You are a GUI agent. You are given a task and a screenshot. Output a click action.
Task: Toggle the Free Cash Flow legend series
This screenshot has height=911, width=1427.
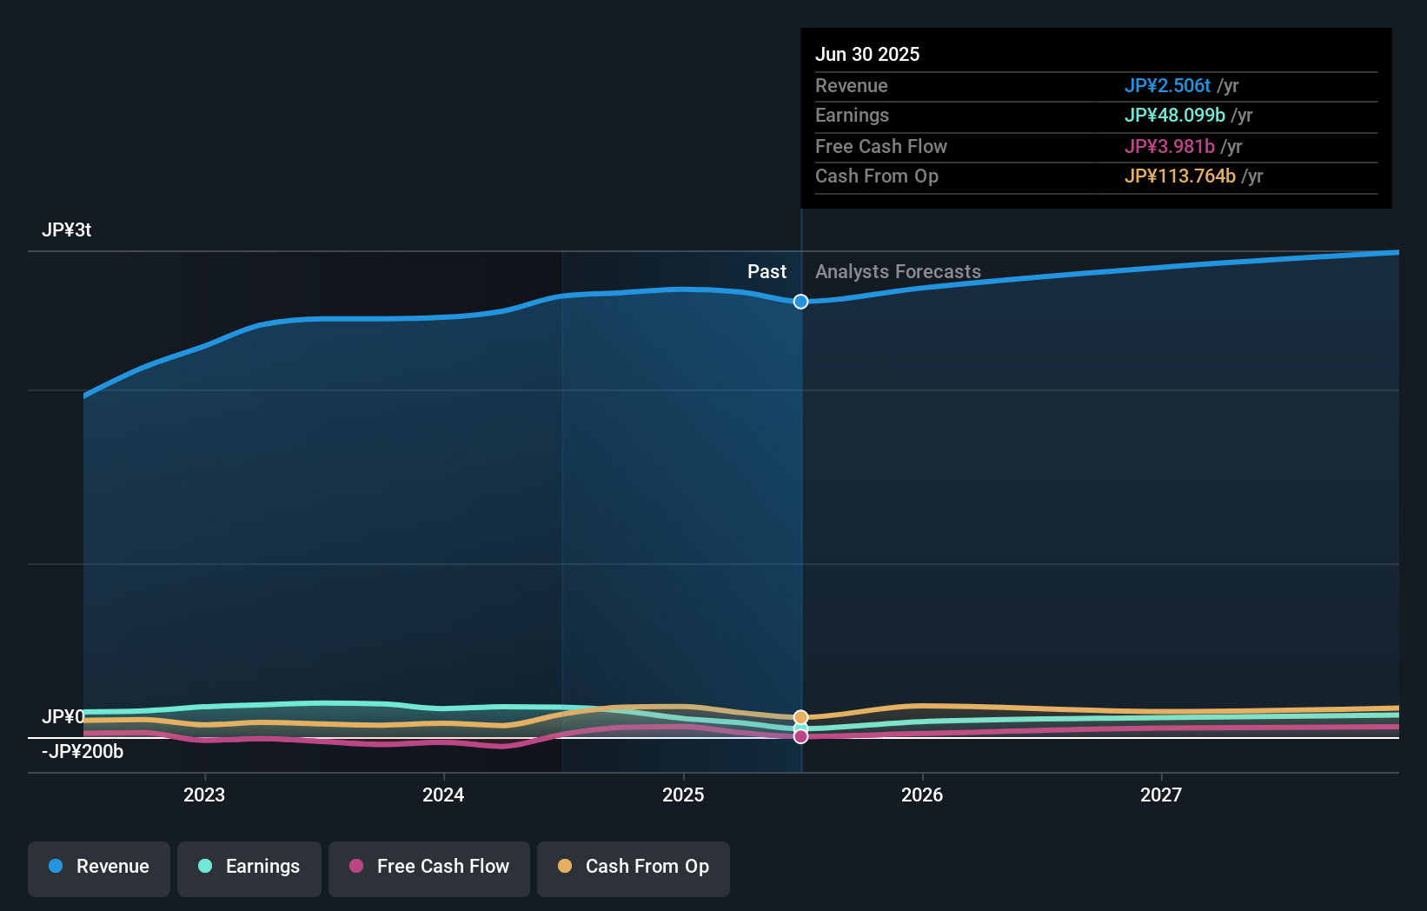[429, 868]
